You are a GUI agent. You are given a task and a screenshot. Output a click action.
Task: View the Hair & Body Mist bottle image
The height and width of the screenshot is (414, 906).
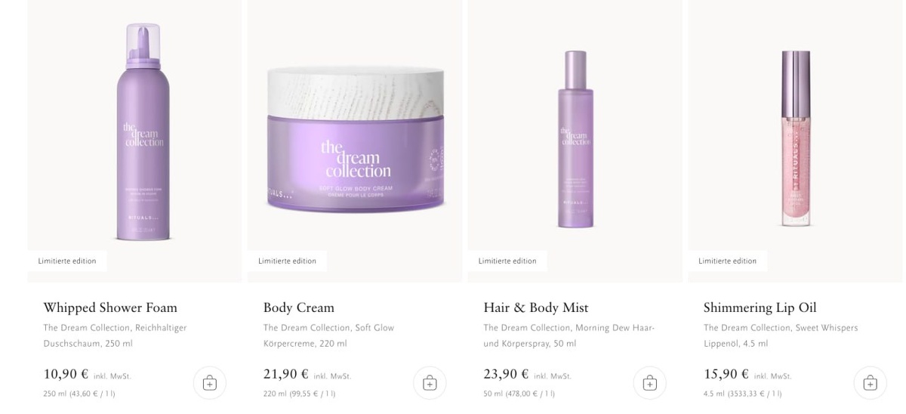(x=575, y=140)
